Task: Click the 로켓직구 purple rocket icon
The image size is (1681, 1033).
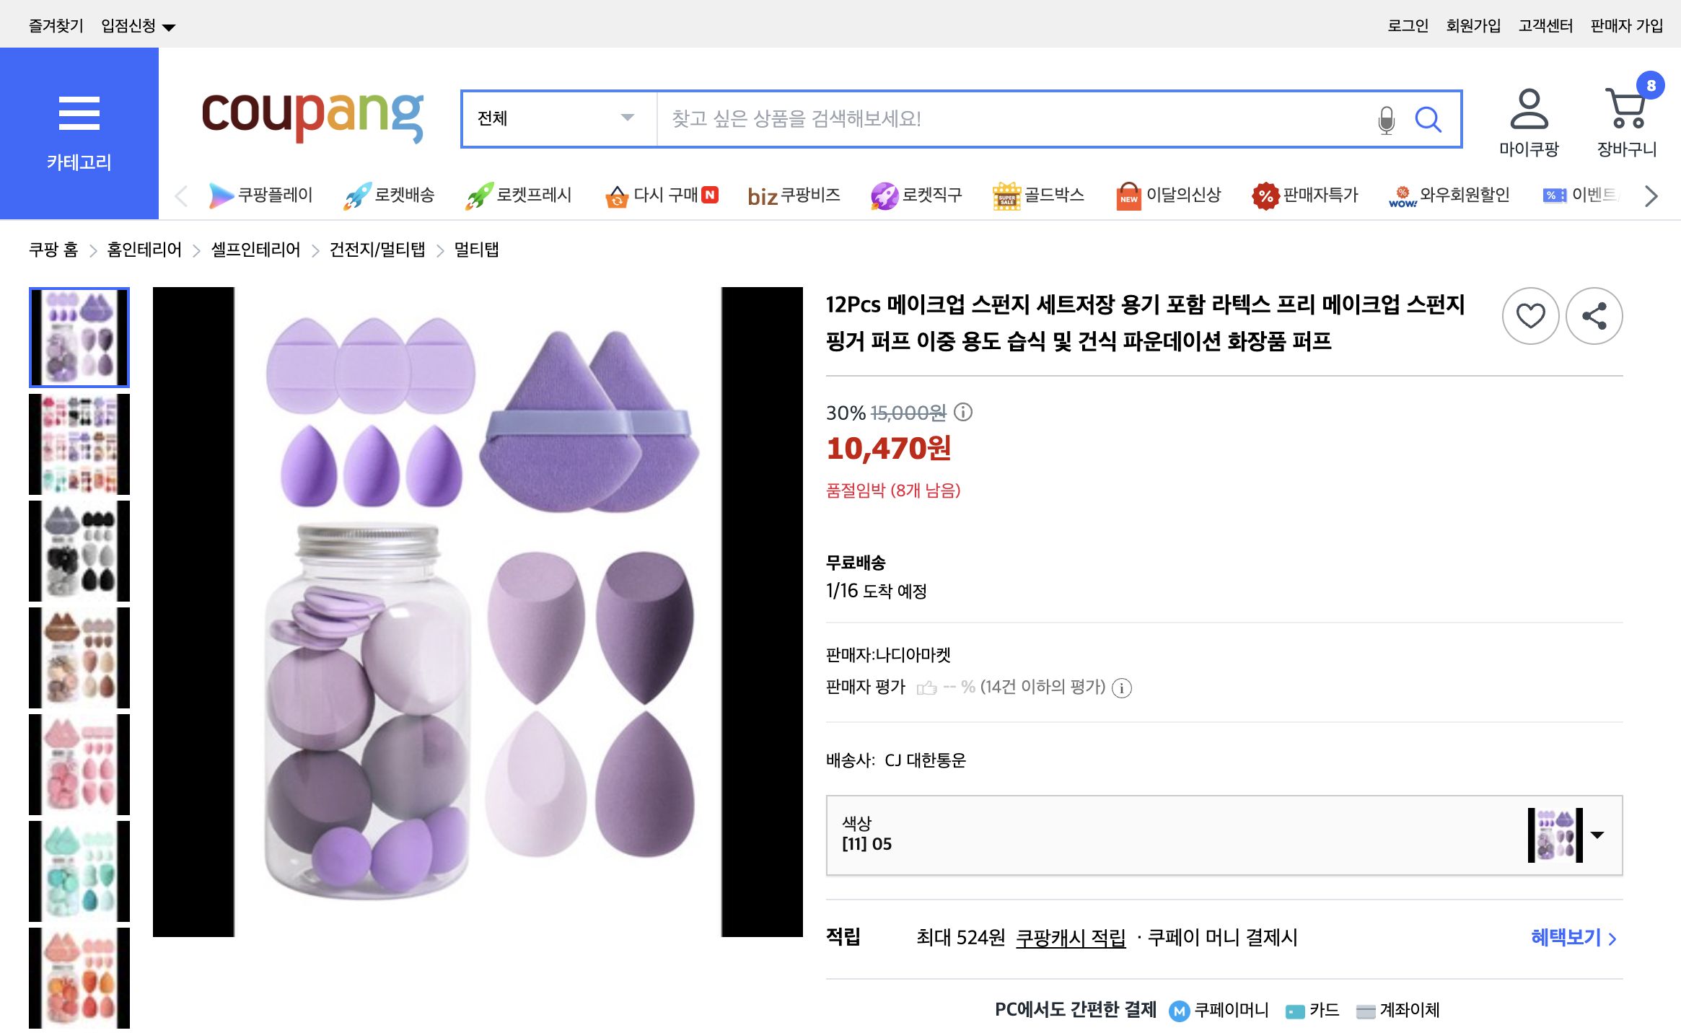Action: tap(885, 193)
